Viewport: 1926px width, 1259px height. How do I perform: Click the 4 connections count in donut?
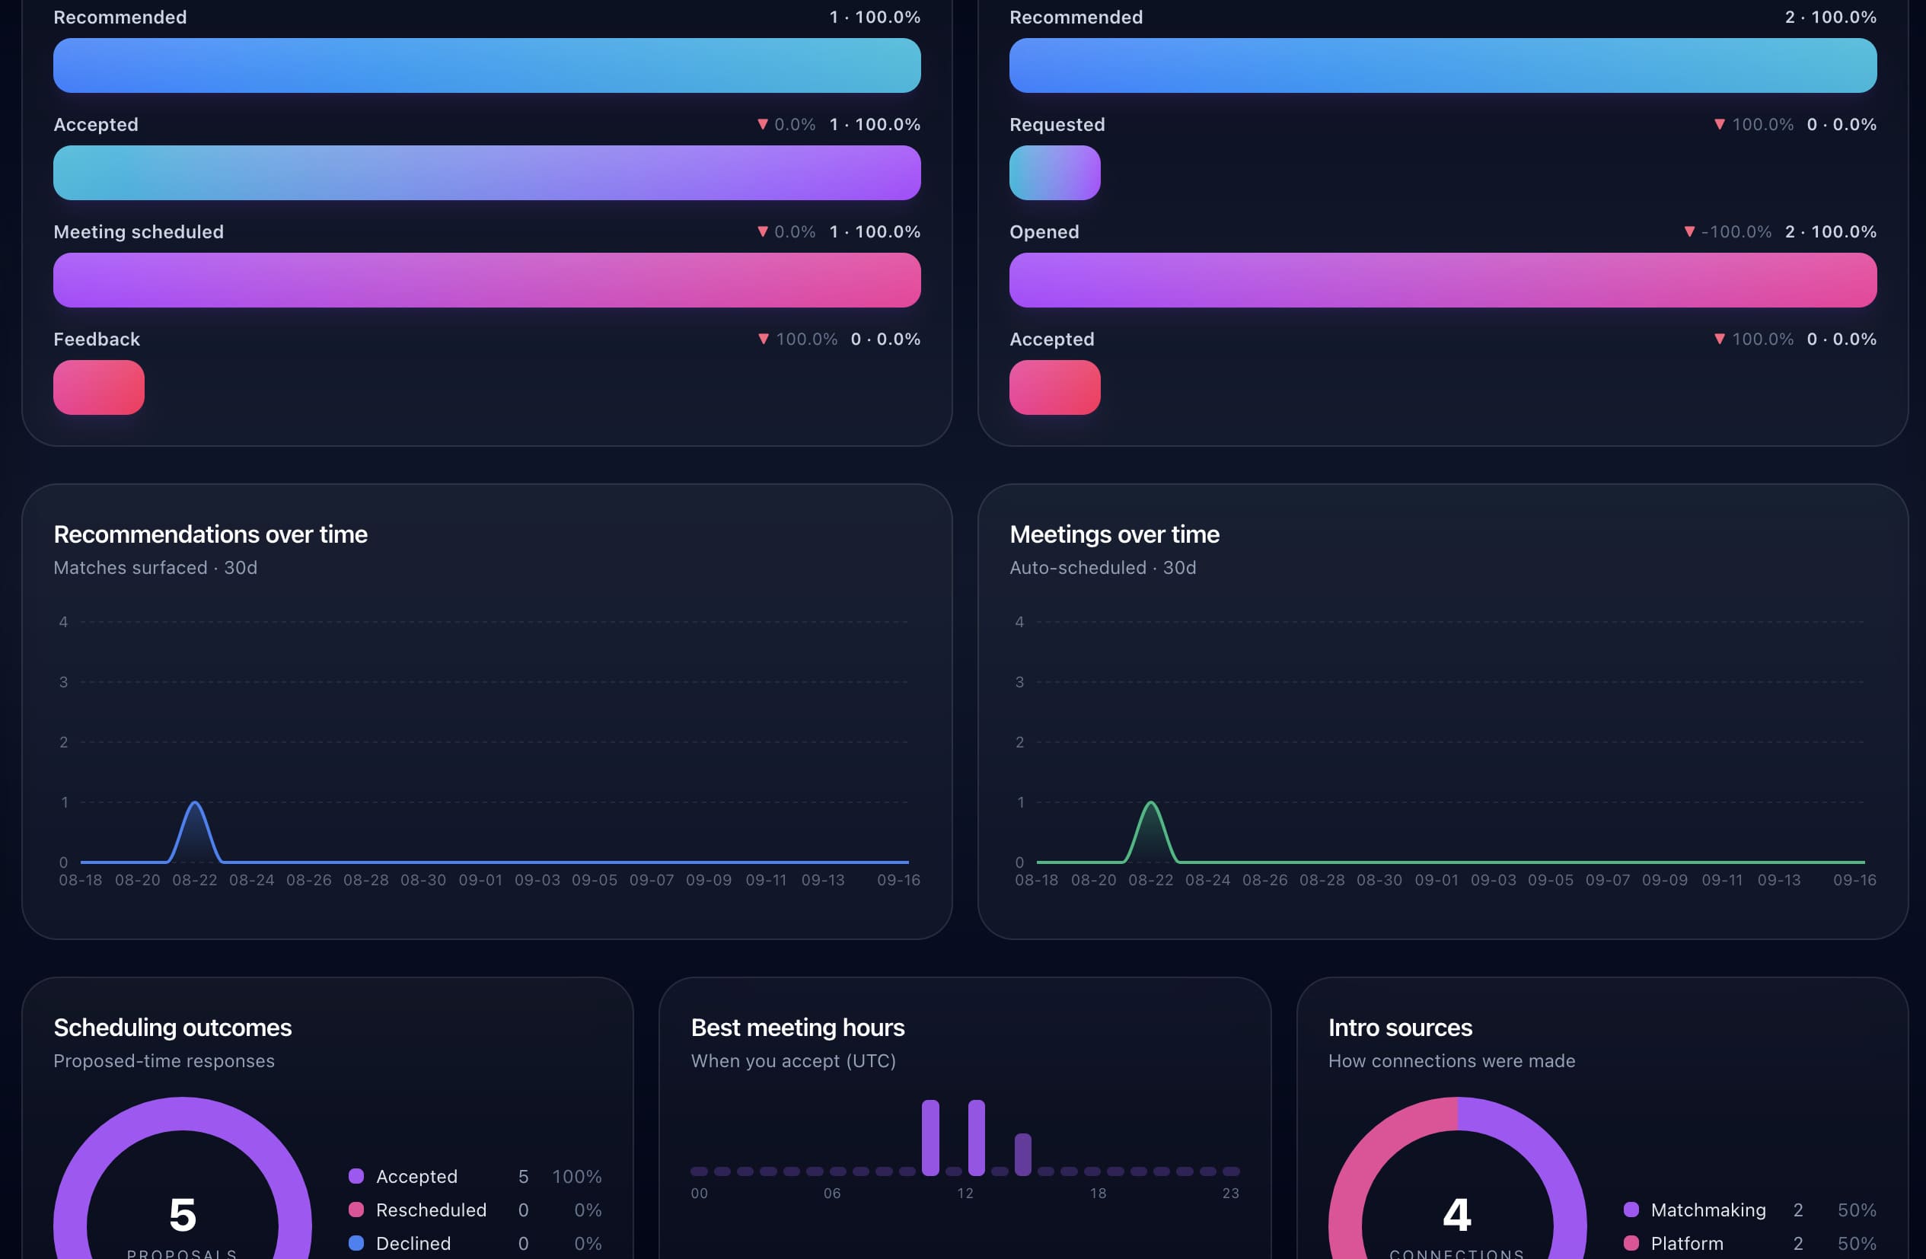point(1456,1215)
